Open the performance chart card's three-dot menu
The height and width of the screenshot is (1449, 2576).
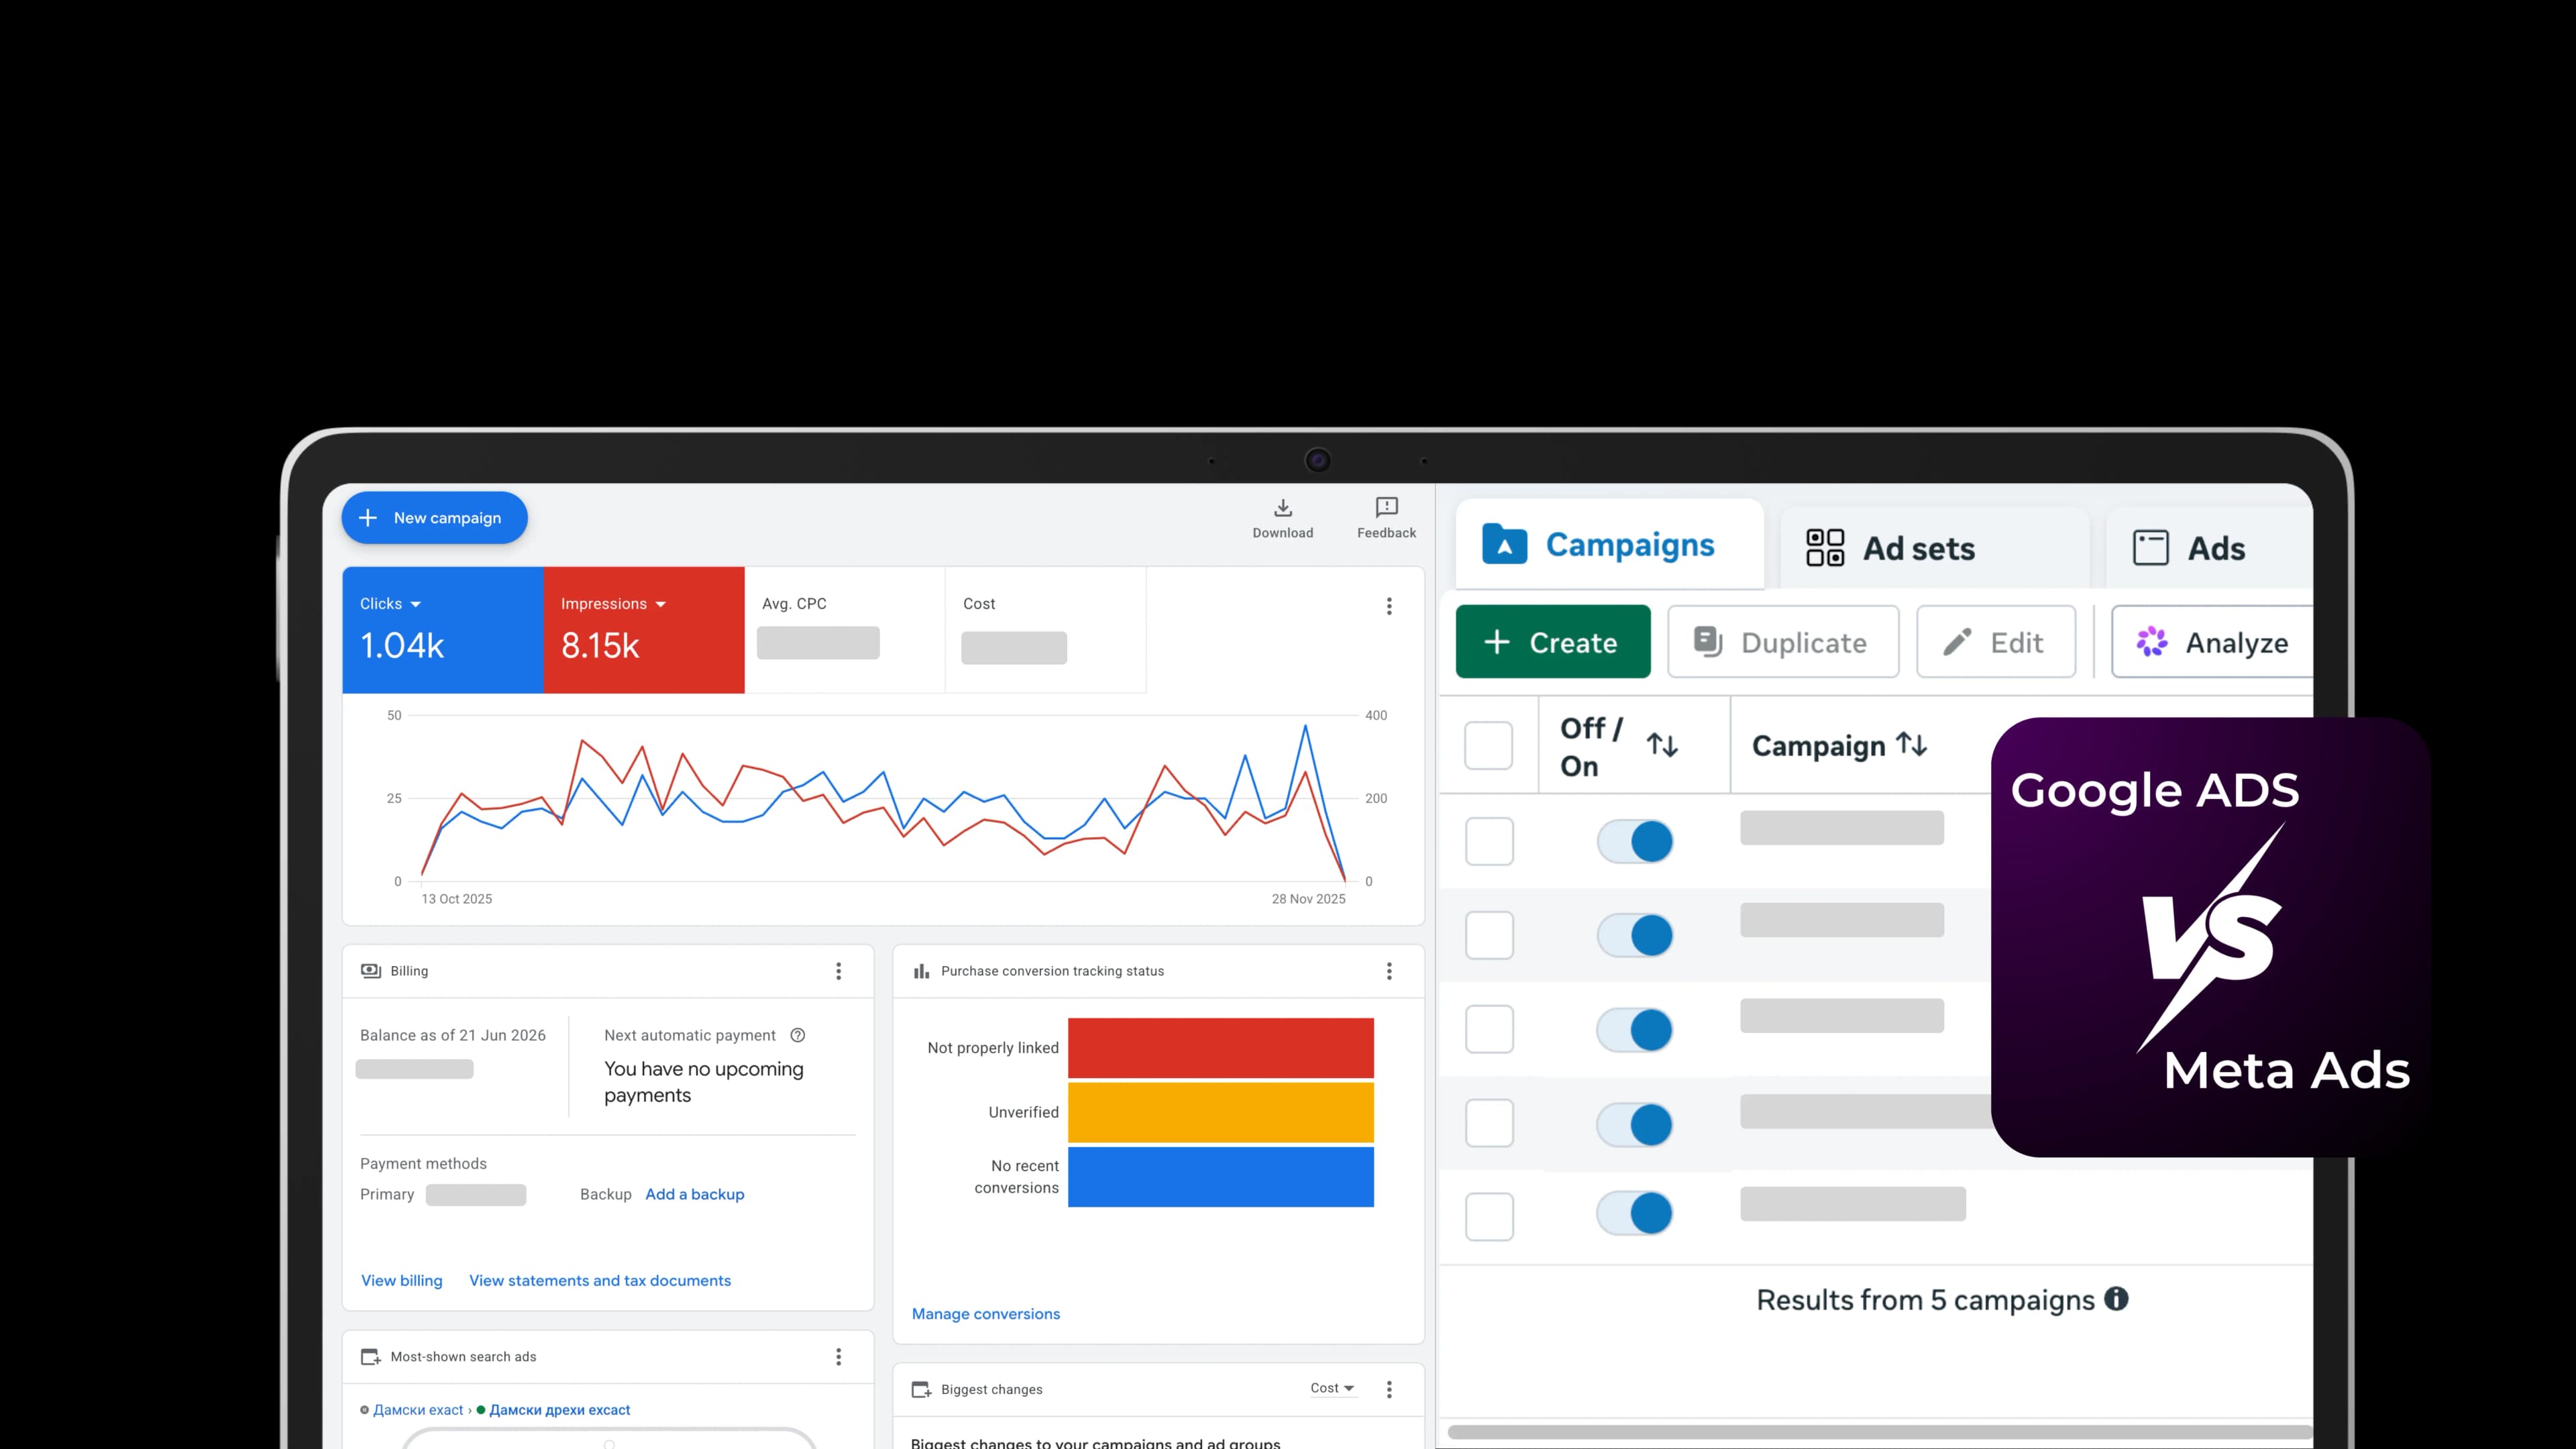coord(1389,606)
